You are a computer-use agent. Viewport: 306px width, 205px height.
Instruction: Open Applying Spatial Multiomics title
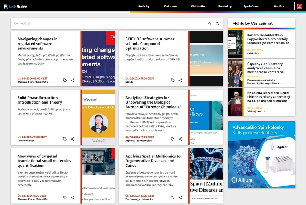coord(153,161)
